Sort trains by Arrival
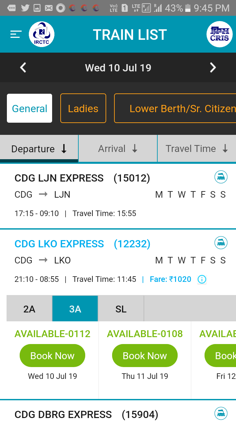Image resolution: width=236 pixels, height=421 pixels. [x=118, y=149]
